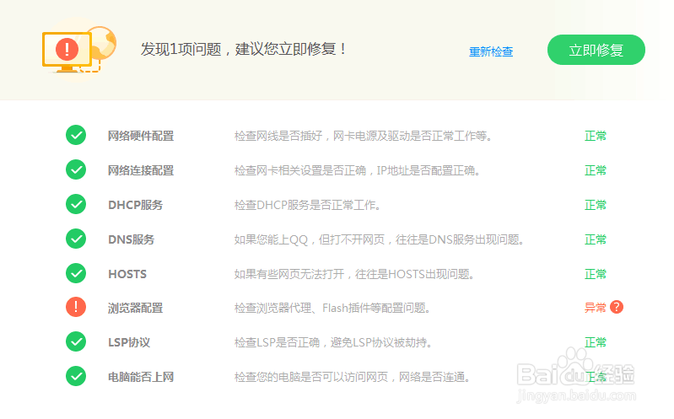Select the 浏览器配置 item label
This screenshot has width=674, height=419.
(x=136, y=308)
